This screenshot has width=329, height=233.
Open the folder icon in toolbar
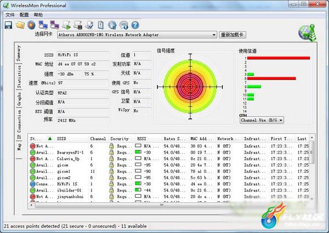[x=20, y=25]
